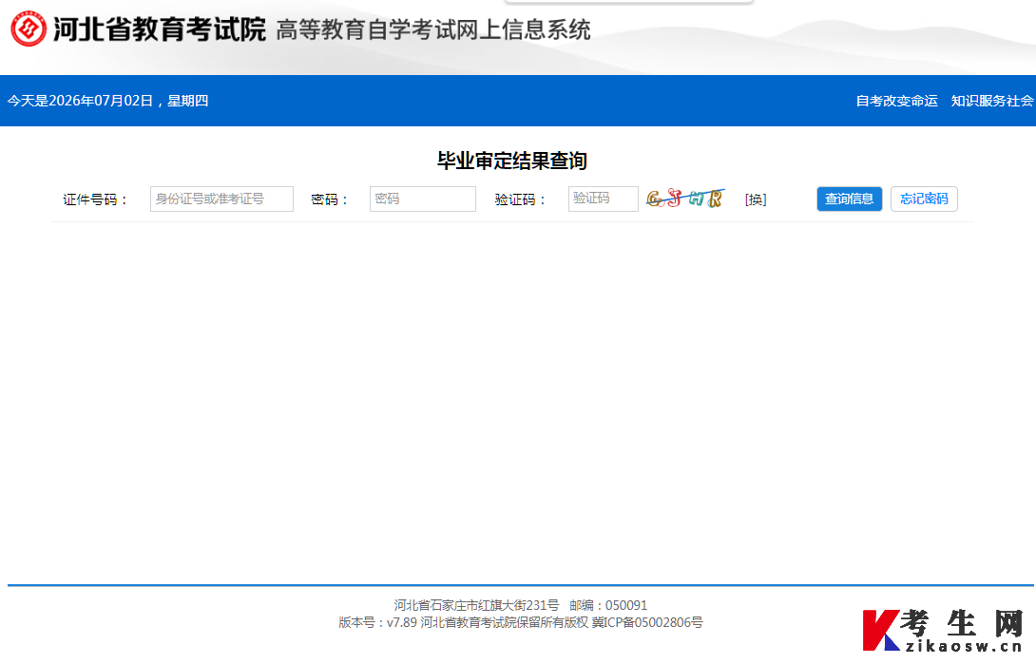Image resolution: width=1036 pixels, height=664 pixels.
Task: Click the 毕业审定结果查询 page heading
Action: (x=512, y=161)
